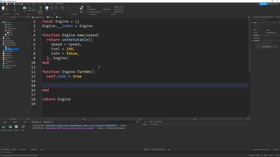Open Find with the binoculars icon
The width and height of the screenshot is (280, 157).
tap(24, 8)
